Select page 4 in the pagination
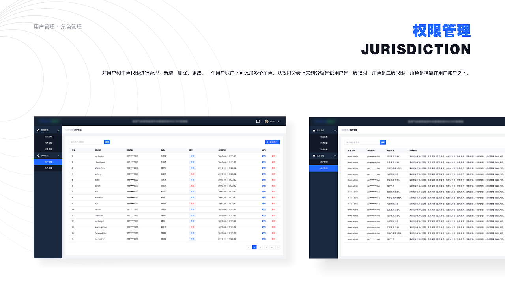The height and width of the screenshot is (284, 505). tap(272, 247)
